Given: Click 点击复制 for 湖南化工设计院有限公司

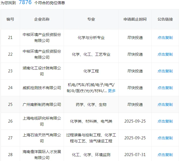Looking at the screenshot, I should pos(165,71).
